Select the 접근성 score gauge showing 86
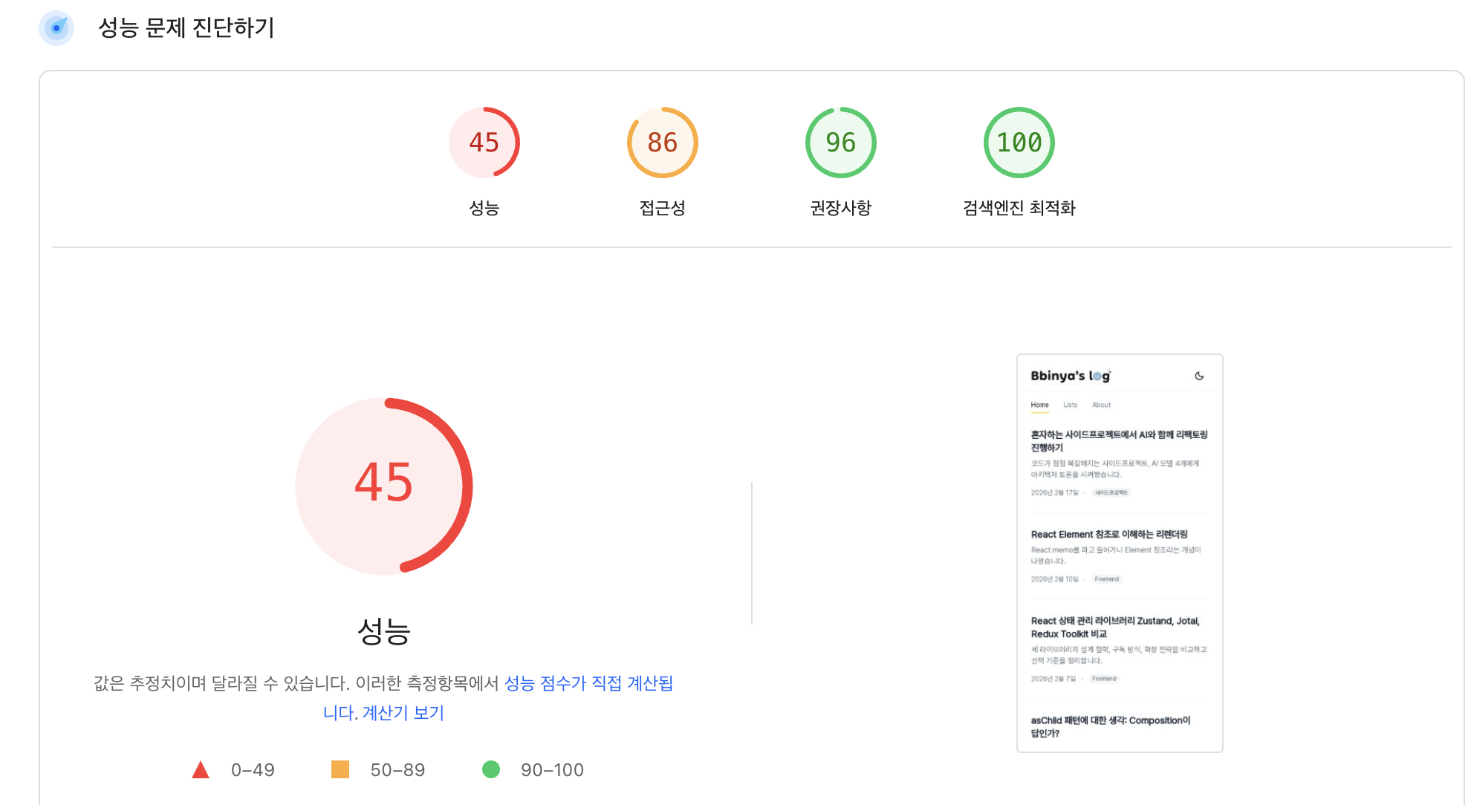This screenshot has height=805, width=1474. [x=661, y=142]
